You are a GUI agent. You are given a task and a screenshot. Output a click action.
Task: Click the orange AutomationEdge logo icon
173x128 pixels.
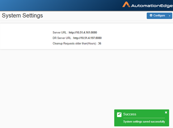coord(126,5)
